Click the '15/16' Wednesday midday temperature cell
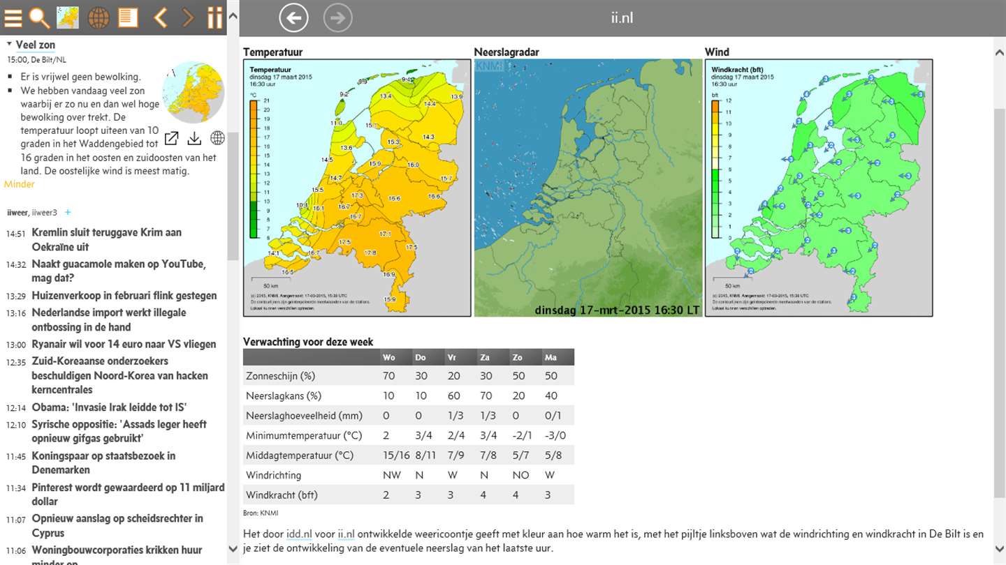The image size is (1006, 565). [x=396, y=455]
